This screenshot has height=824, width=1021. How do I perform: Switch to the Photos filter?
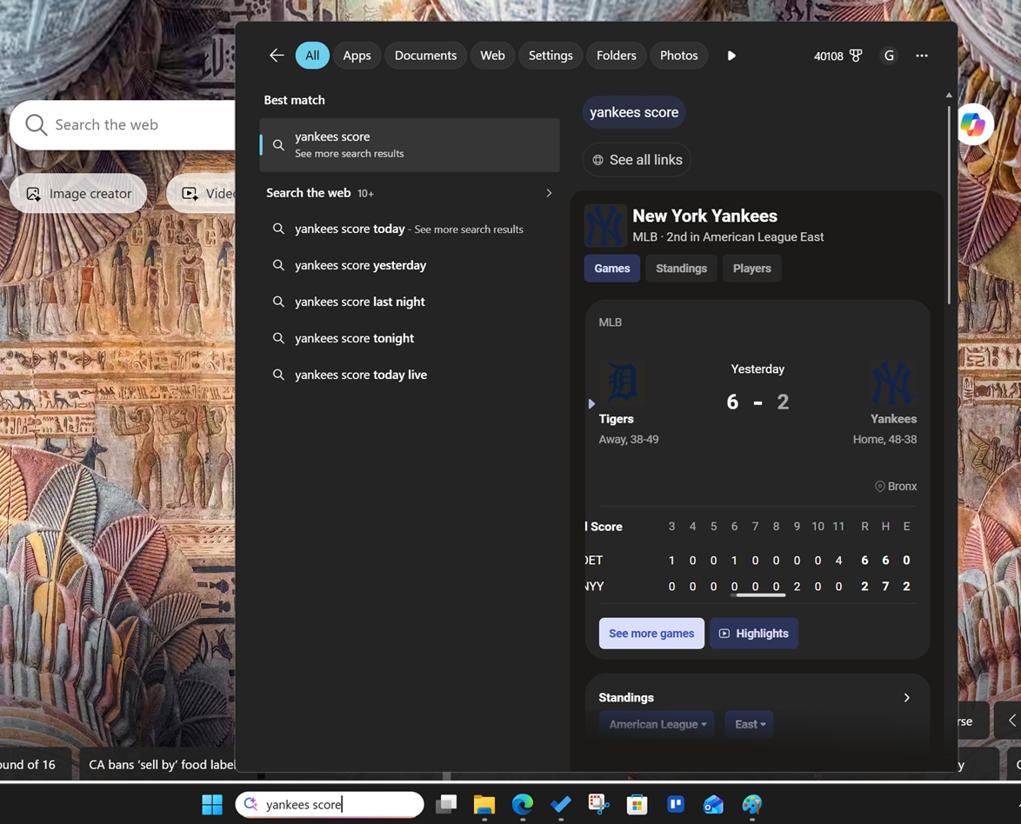pos(678,56)
